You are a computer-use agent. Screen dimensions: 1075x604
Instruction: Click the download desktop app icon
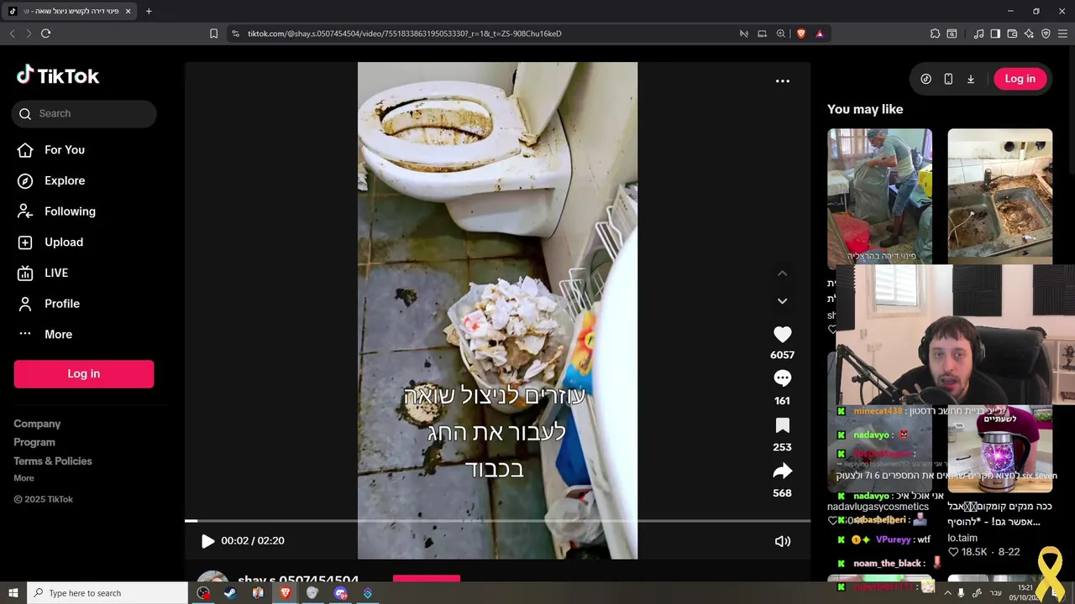click(971, 79)
